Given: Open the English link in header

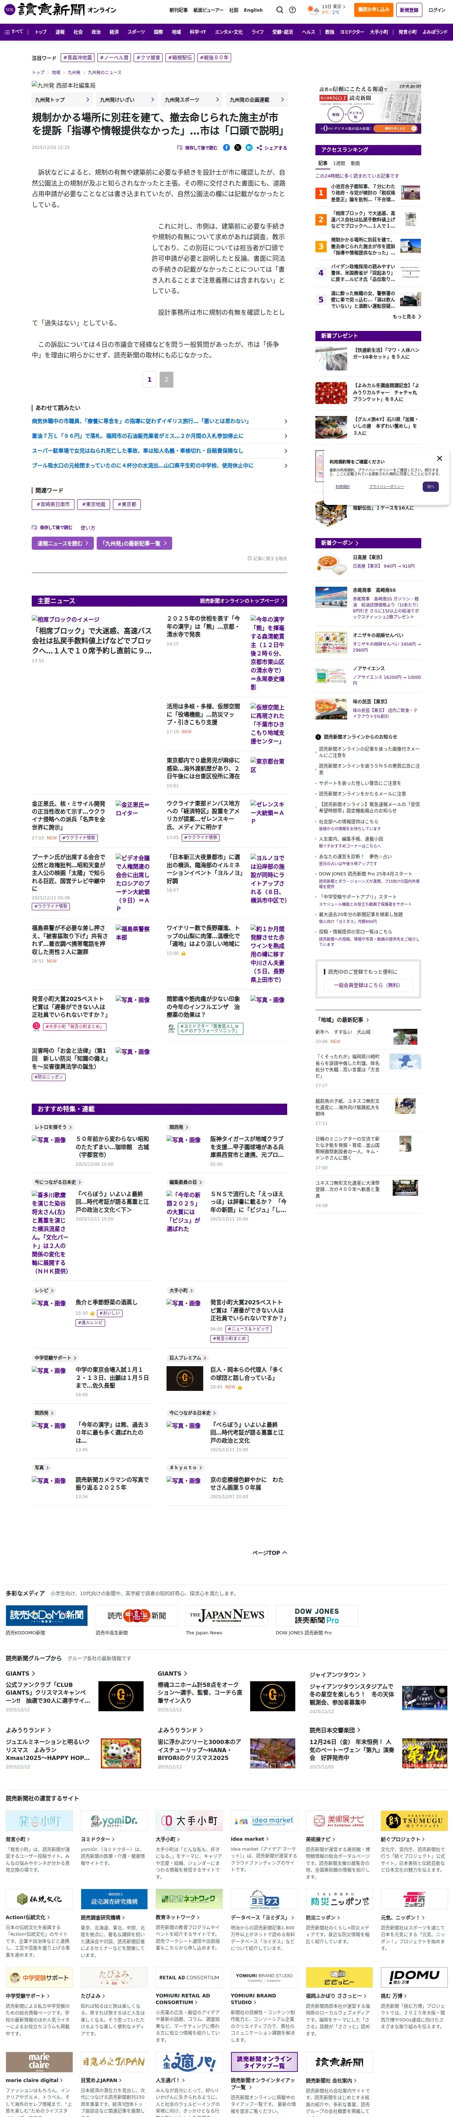Looking at the screenshot, I should click(x=253, y=11).
